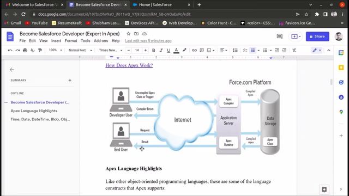Click the Undo toolbar icon

click(x=10, y=50)
